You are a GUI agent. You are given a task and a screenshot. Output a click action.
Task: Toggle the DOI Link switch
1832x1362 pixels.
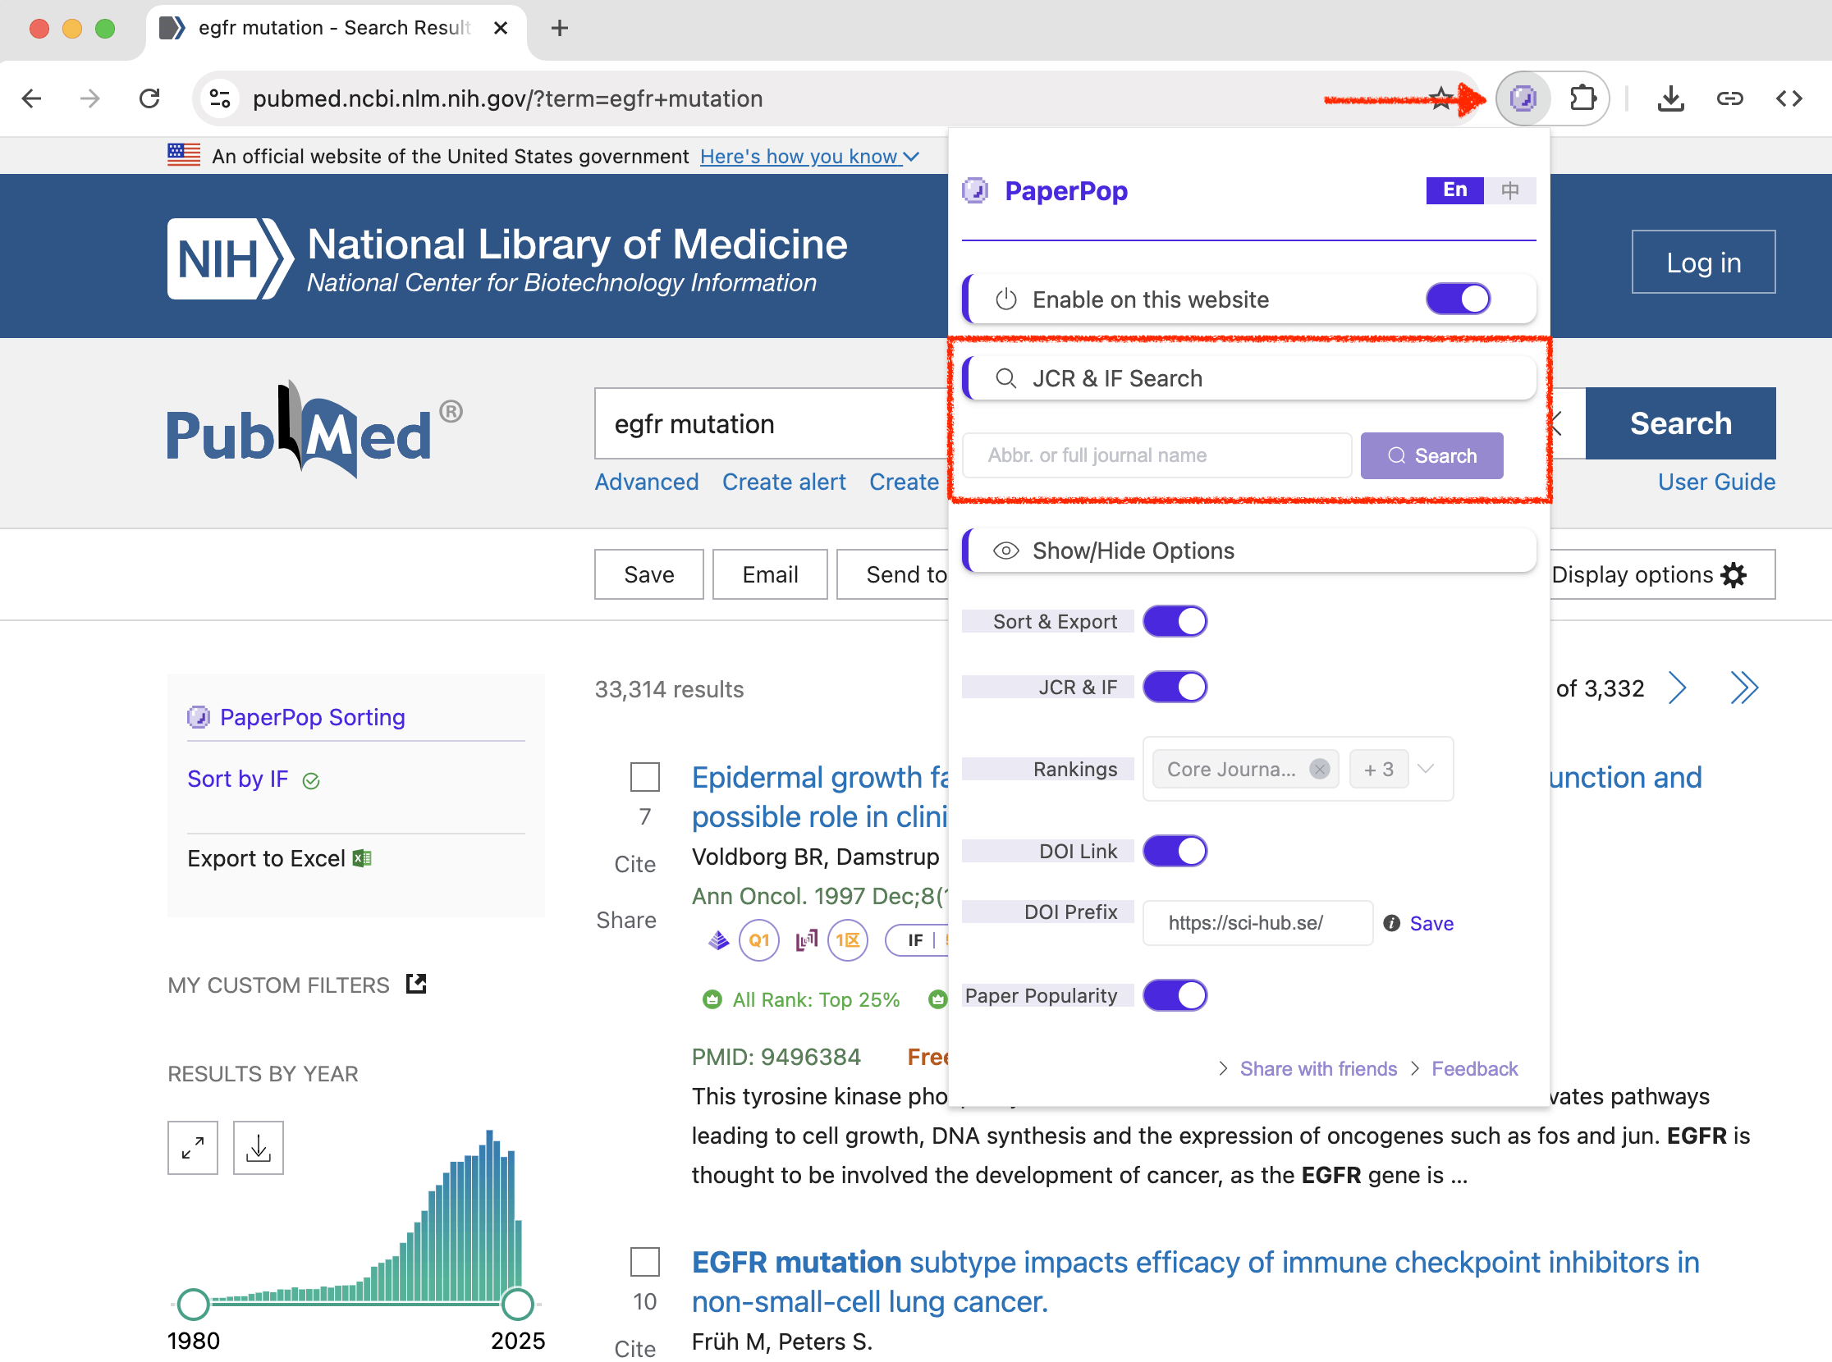coord(1175,851)
